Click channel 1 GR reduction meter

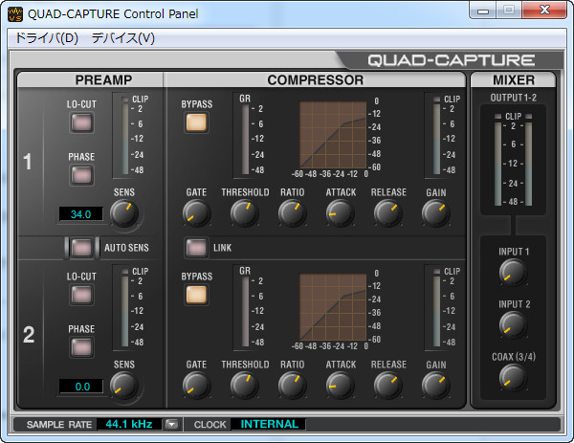click(x=245, y=139)
